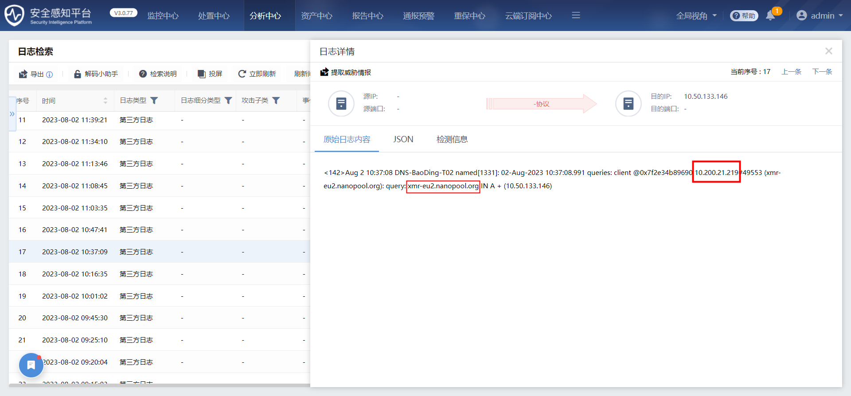Sort by the 时间 column arrows
851x396 pixels.
click(105, 101)
